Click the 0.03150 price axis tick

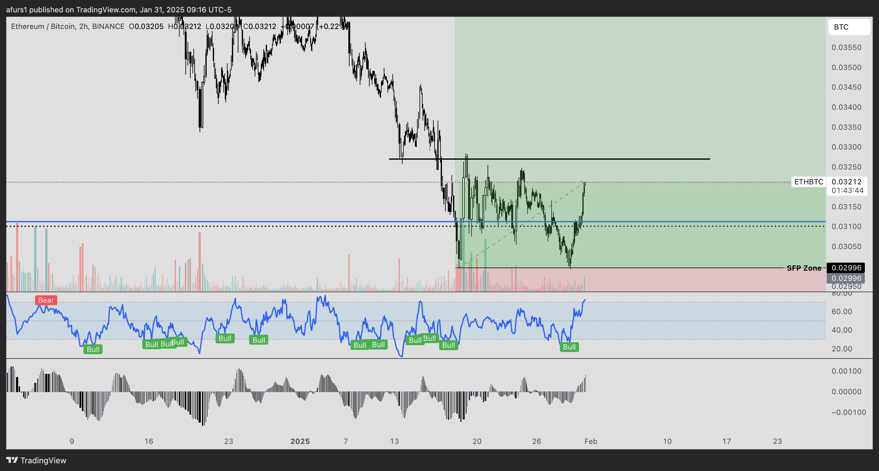coord(846,207)
